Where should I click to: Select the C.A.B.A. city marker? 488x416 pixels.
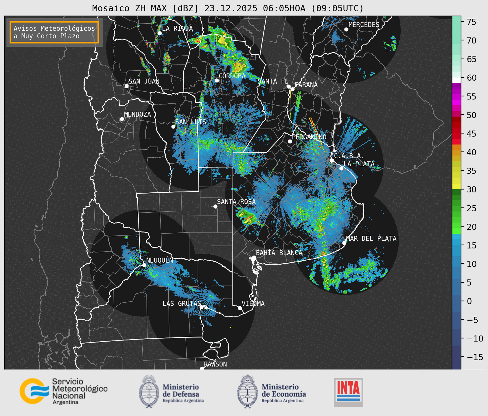[x=332, y=161]
